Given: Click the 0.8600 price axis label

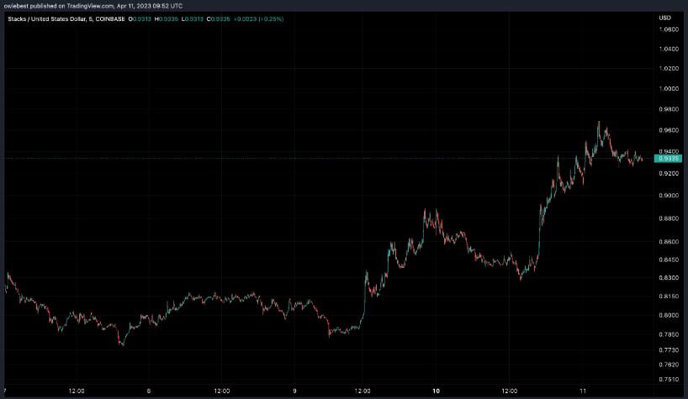Looking at the screenshot, I should click(669, 242).
